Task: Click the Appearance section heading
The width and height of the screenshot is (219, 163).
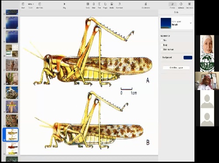Action: point(165,36)
